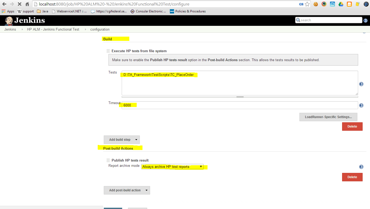370x209 pixels.
Task: Click the colorful eye extension icon
Action: (324, 4)
